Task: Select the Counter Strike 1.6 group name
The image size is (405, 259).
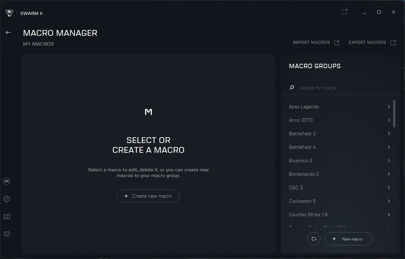Action: point(308,214)
